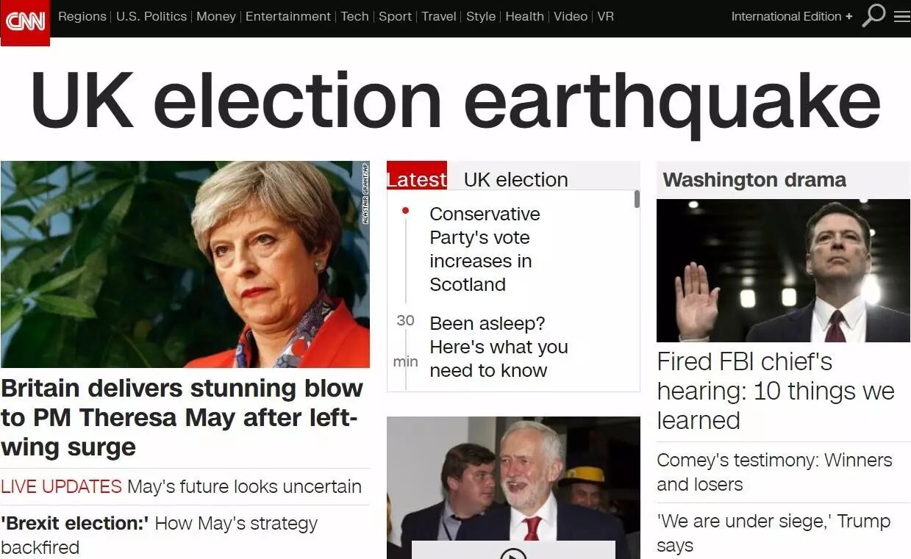The image size is (911, 559).
Task: Open the James Comey hearing photo
Action: (x=783, y=270)
